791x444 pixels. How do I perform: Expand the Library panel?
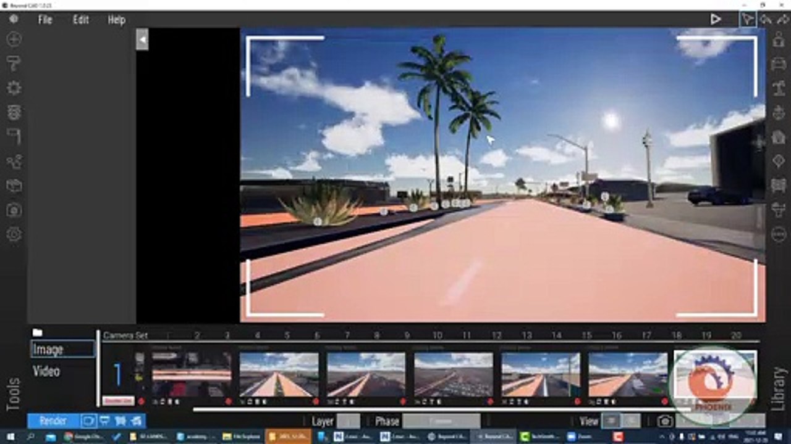point(779,389)
